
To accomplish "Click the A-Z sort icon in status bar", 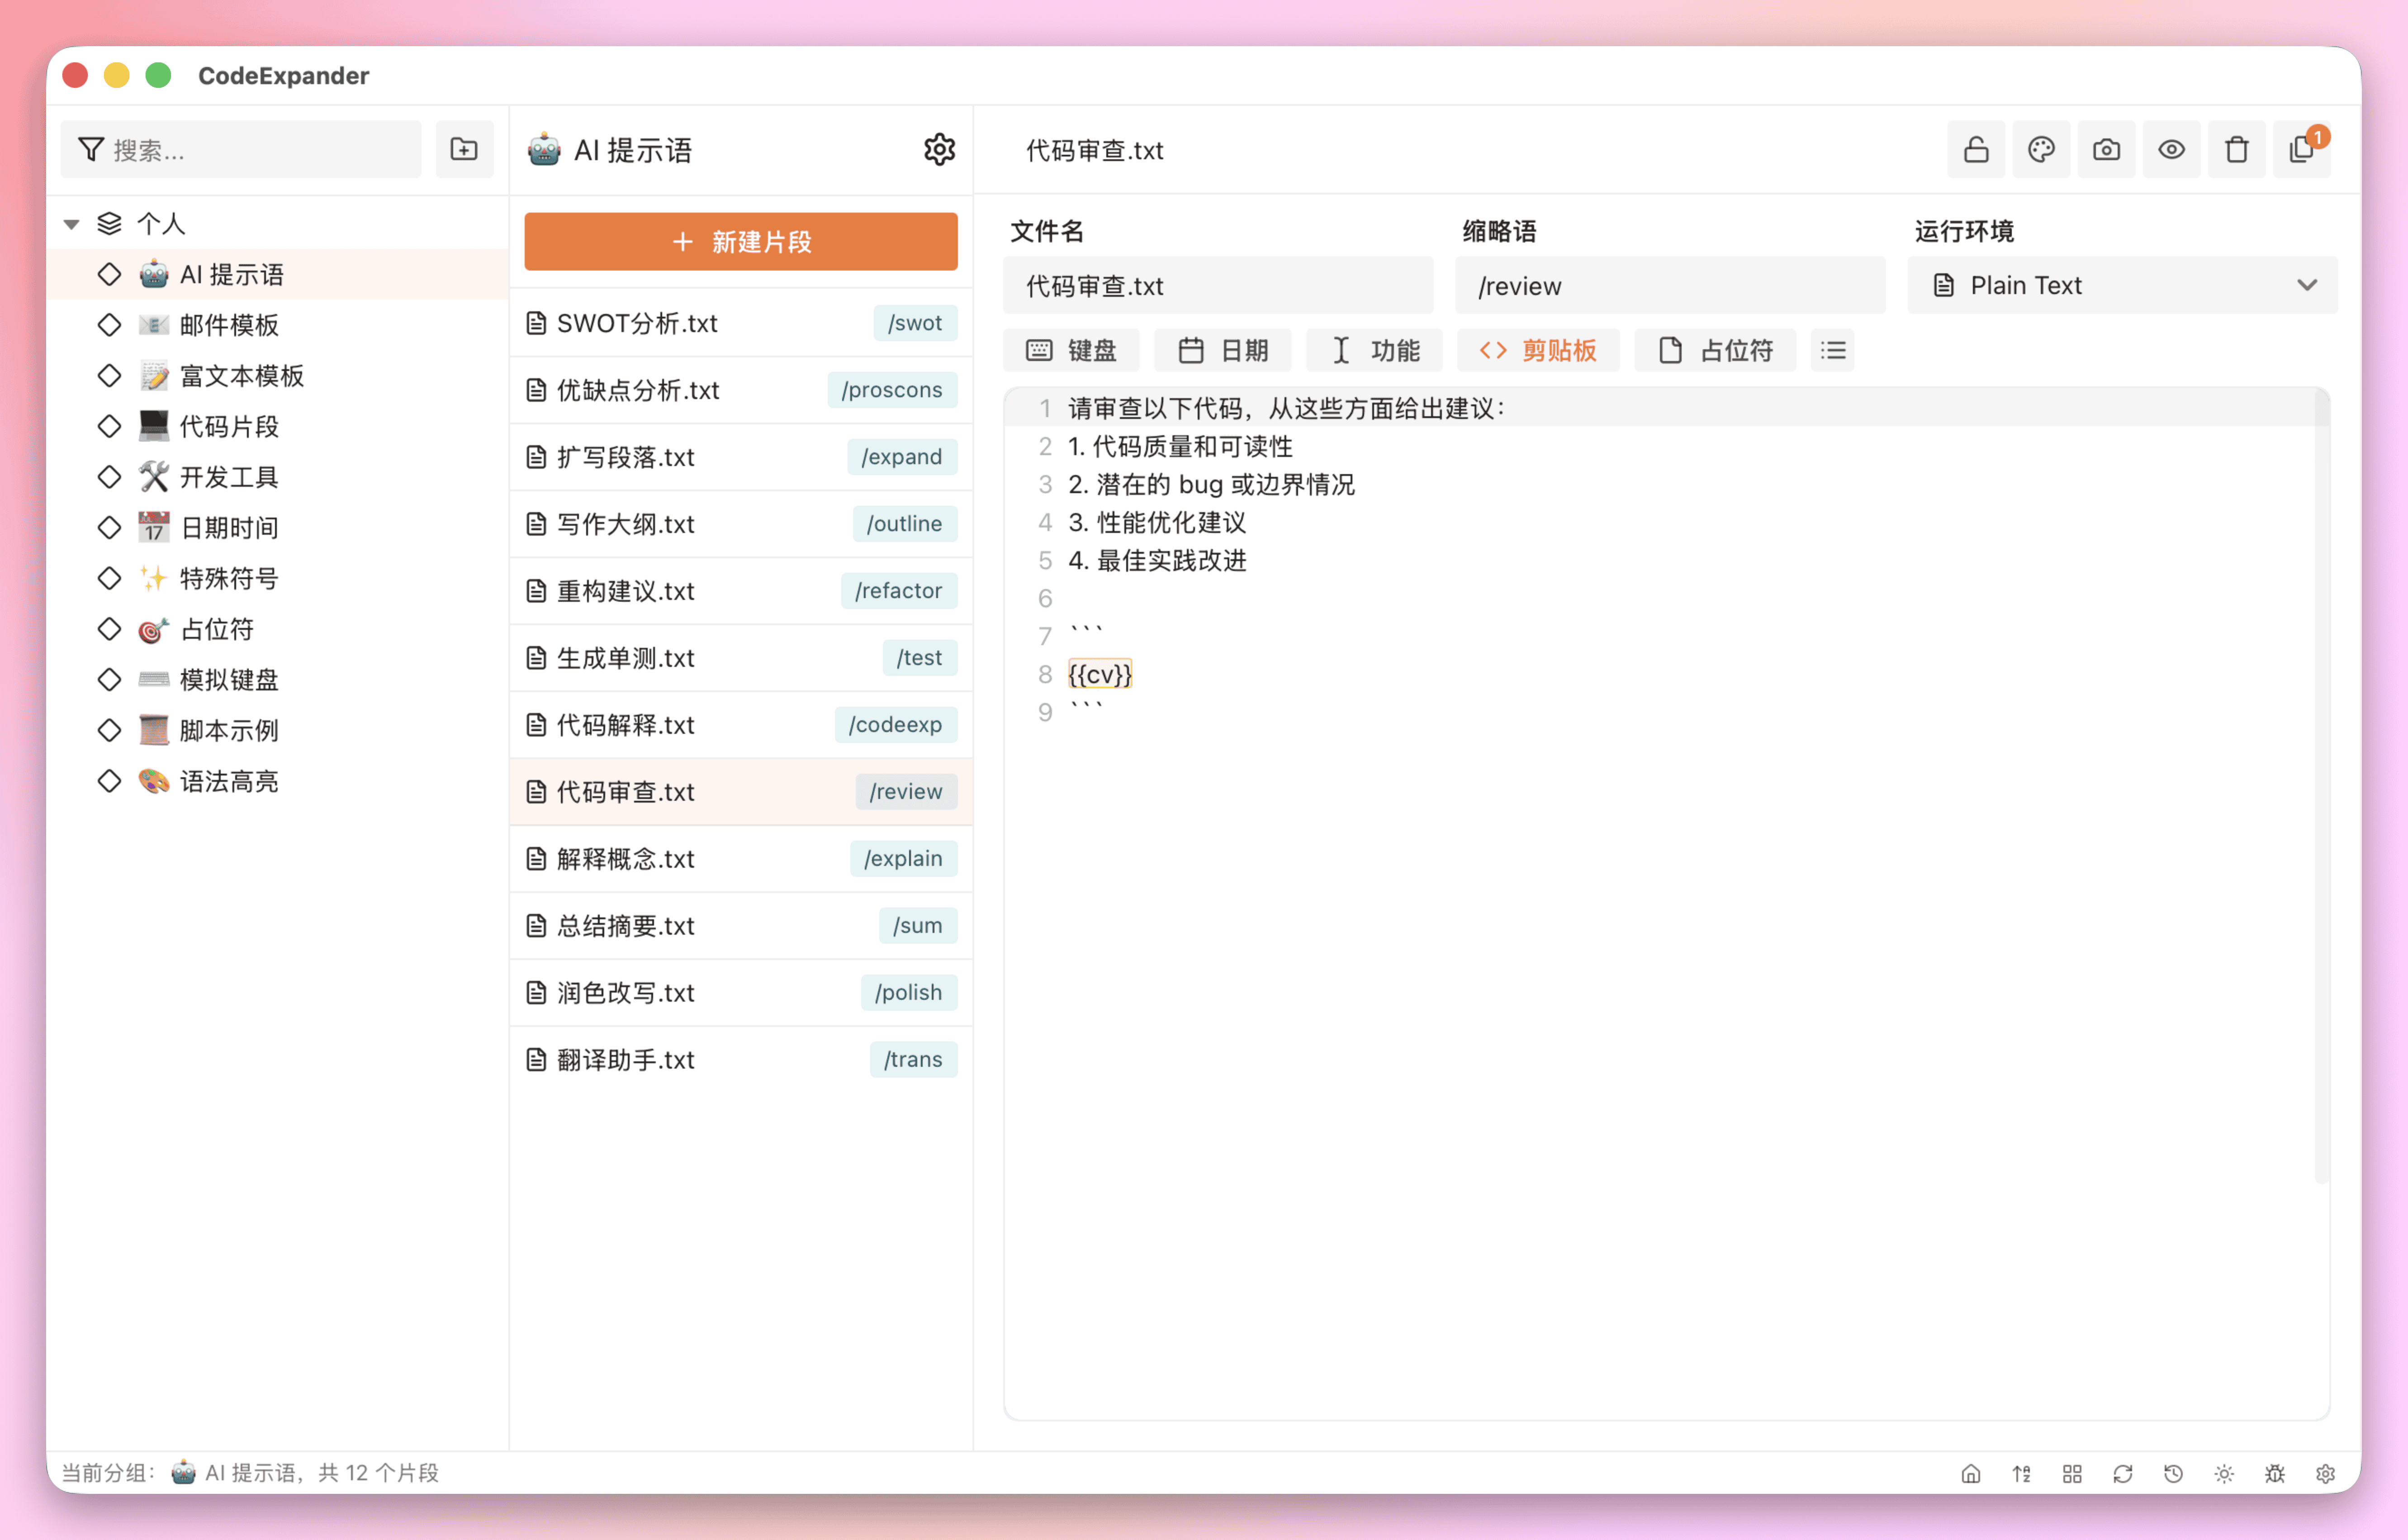I will 2021,1473.
